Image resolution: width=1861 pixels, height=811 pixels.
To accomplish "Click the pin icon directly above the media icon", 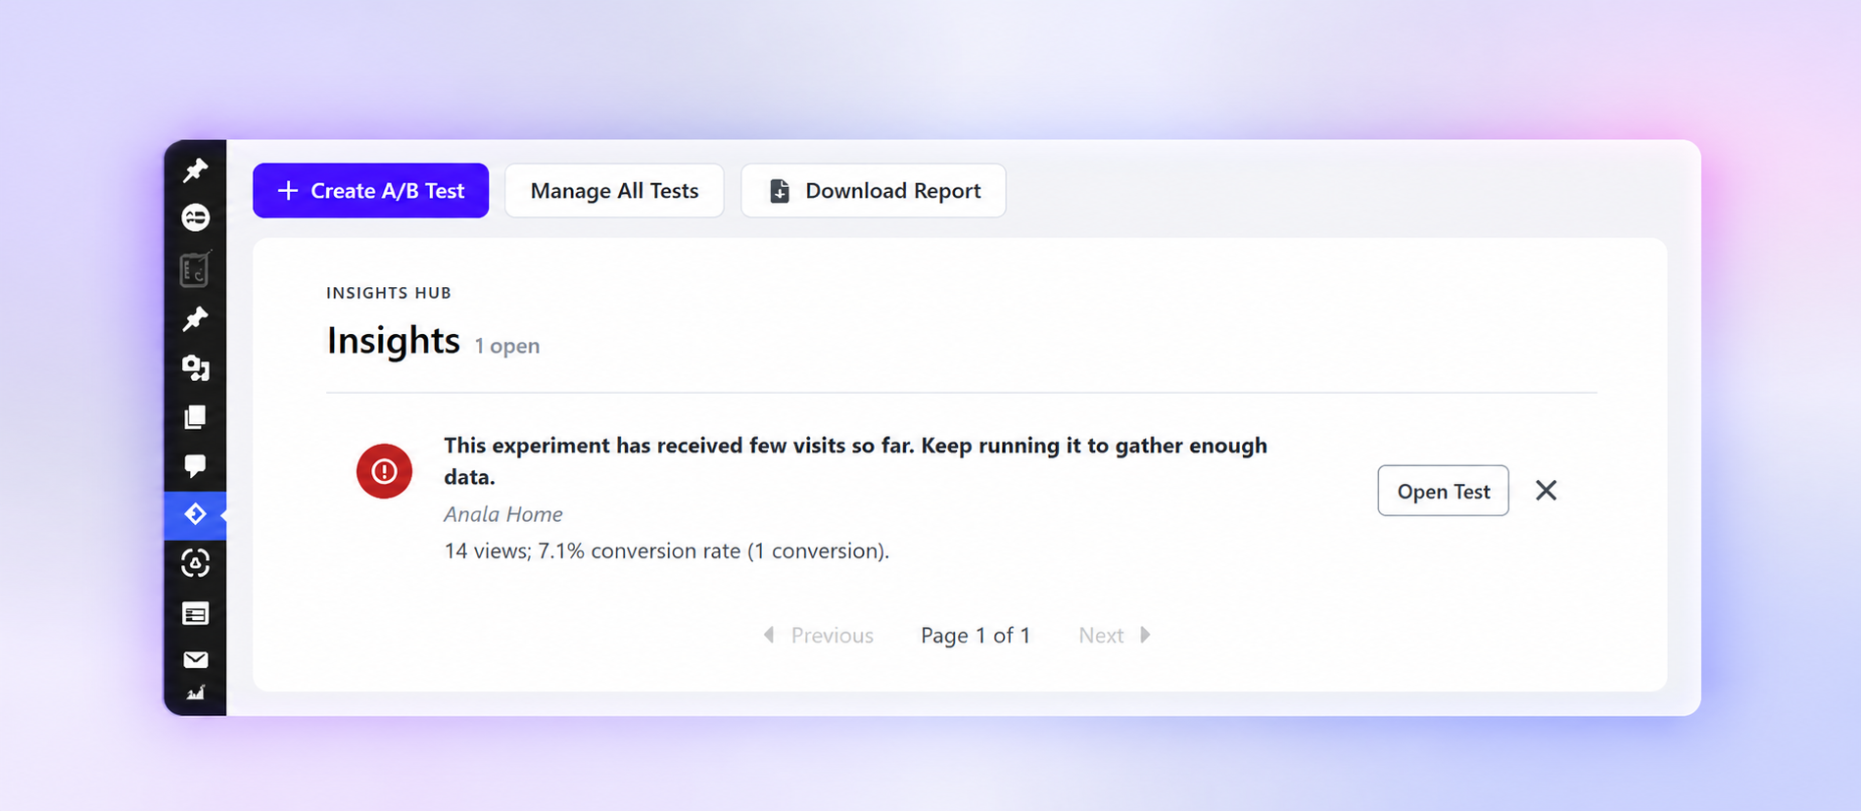I will (195, 318).
